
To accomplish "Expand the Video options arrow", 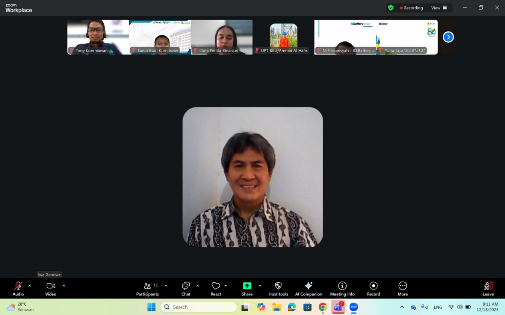I will pos(64,286).
